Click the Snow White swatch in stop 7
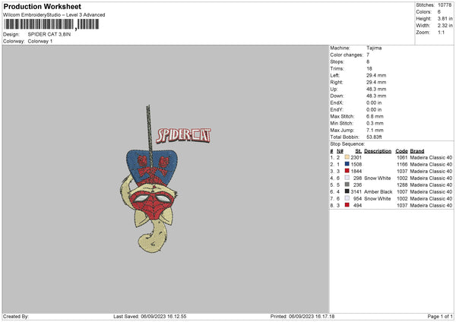The height and width of the screenshot is (322, 456). tap(347, 198)
